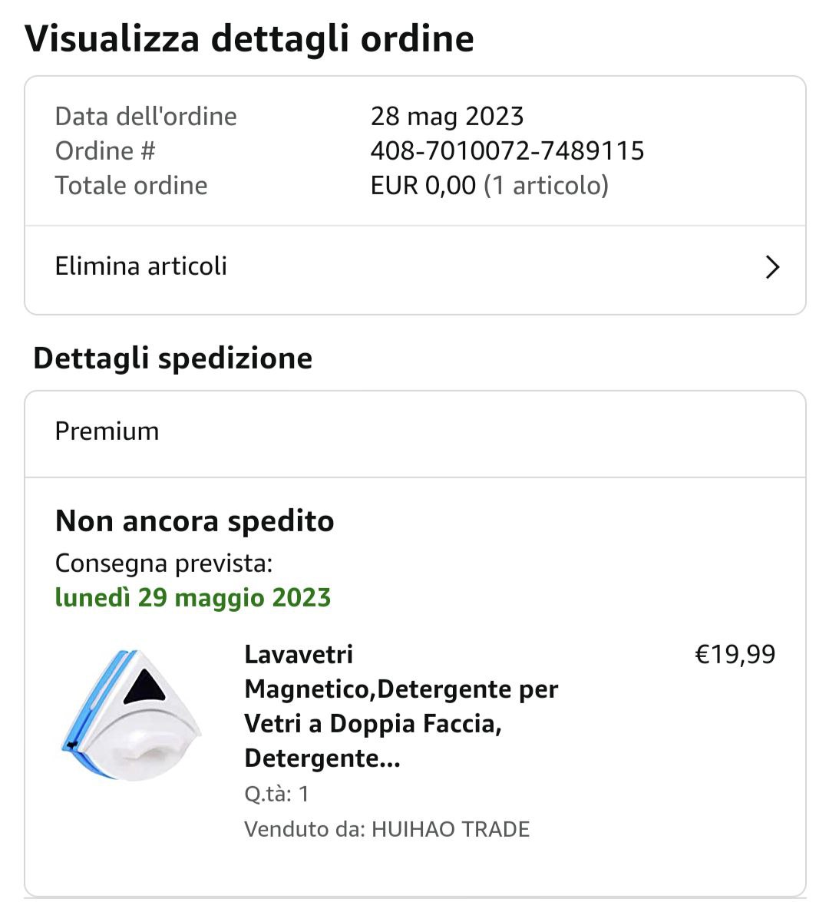The height and width of the screenshot is (902, 829).
Task: Click the Ordine # label
Action: [105, 150]
